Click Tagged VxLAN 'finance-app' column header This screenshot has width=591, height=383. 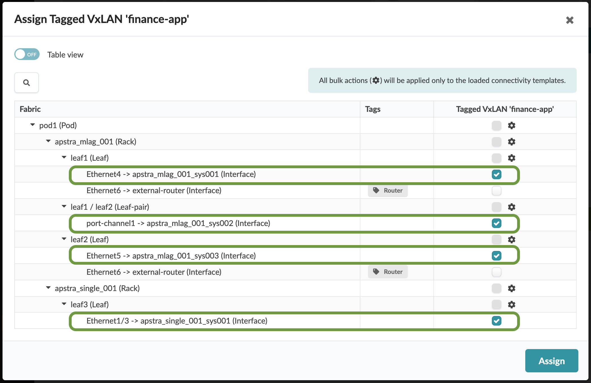click(505, 109)
